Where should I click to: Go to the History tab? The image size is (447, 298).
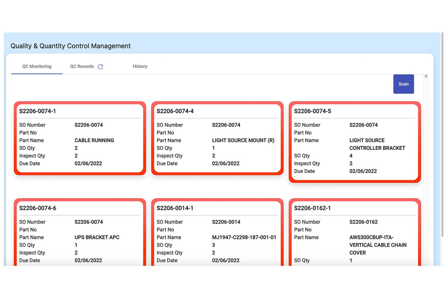click(x=140, y=66)
